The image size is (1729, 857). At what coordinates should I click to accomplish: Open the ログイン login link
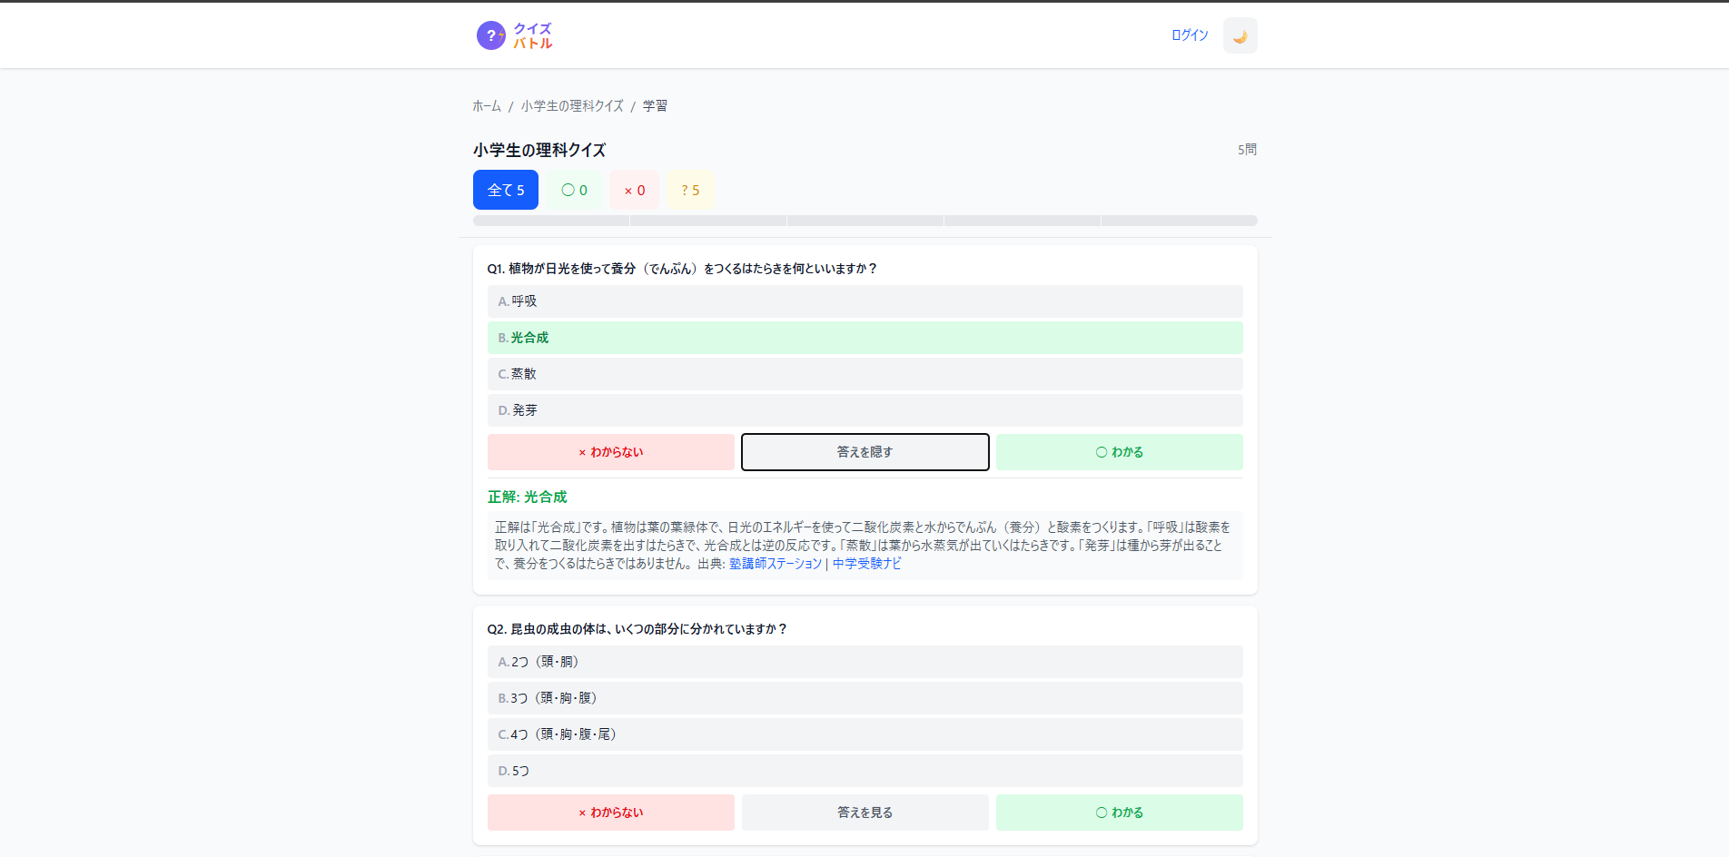point(1190,35)
